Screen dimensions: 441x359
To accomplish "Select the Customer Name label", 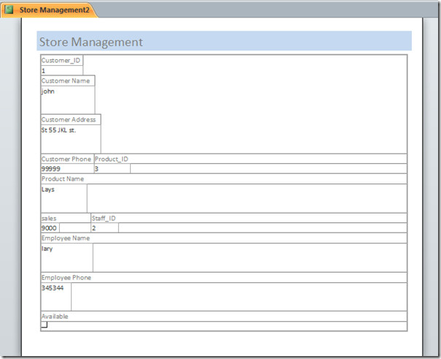I will (68, 80).
